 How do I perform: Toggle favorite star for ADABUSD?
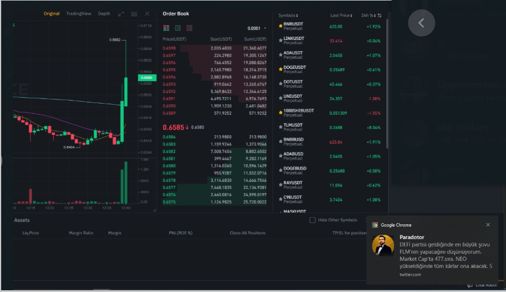pos(281,156)
